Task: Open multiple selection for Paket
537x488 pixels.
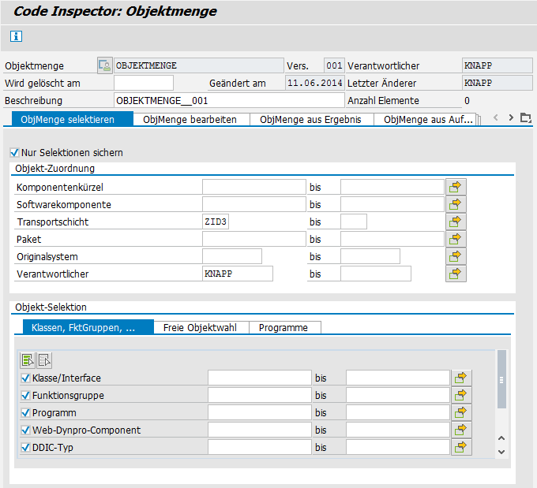Action: pos(456,239)
